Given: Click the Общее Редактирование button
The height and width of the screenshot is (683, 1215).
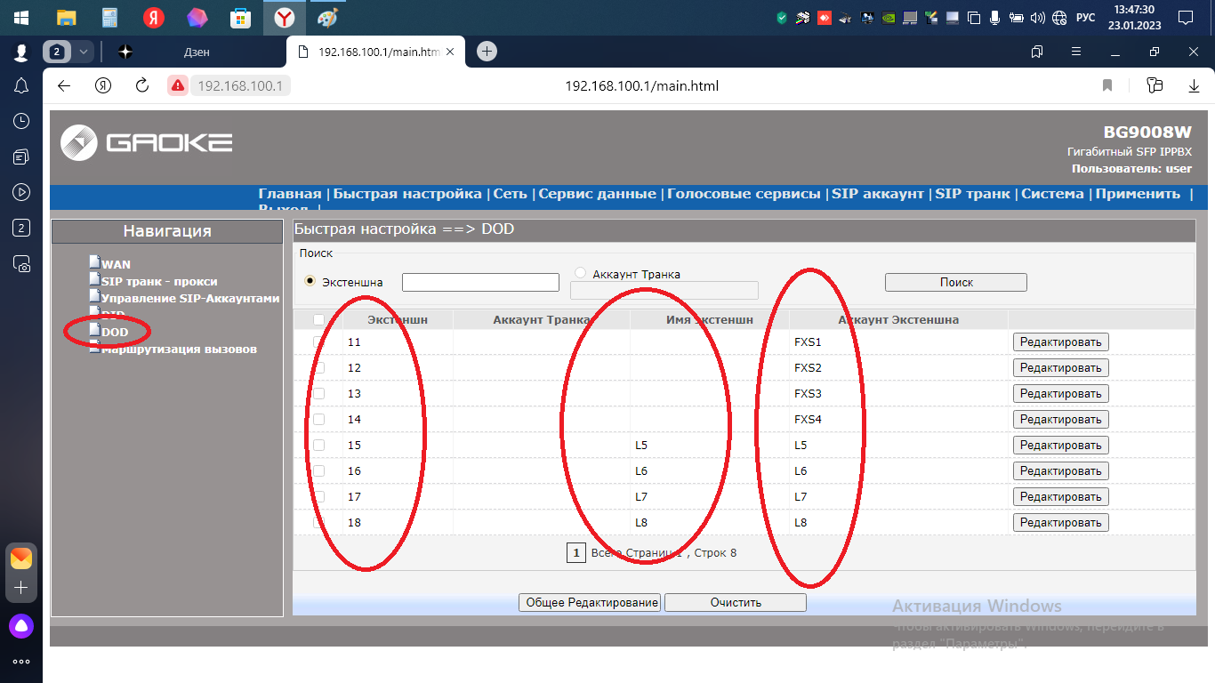Looking at the screenshot, I should 590,603.
